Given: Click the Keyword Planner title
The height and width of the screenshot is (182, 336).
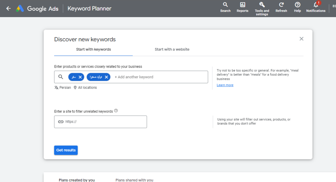Looking at the screenshot, I should click(x=89, y=8).
